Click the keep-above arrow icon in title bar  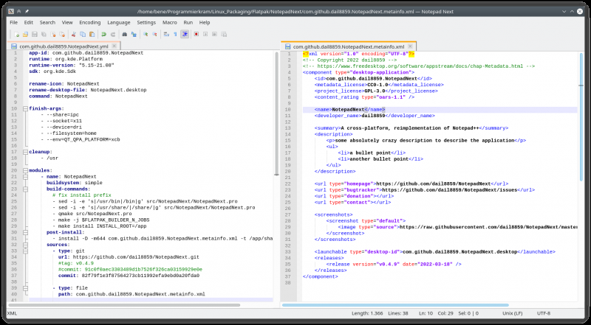(19, 12)
